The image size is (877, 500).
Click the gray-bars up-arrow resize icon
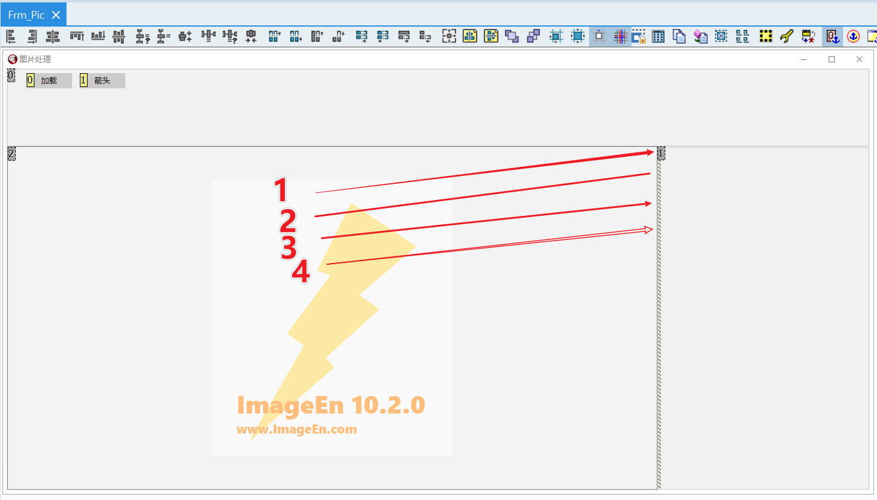[317, 37]
